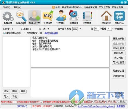Open 采集QQ号 magnifier tool
Viewport: 128px width, 109px height.
[x=21, y=17]
